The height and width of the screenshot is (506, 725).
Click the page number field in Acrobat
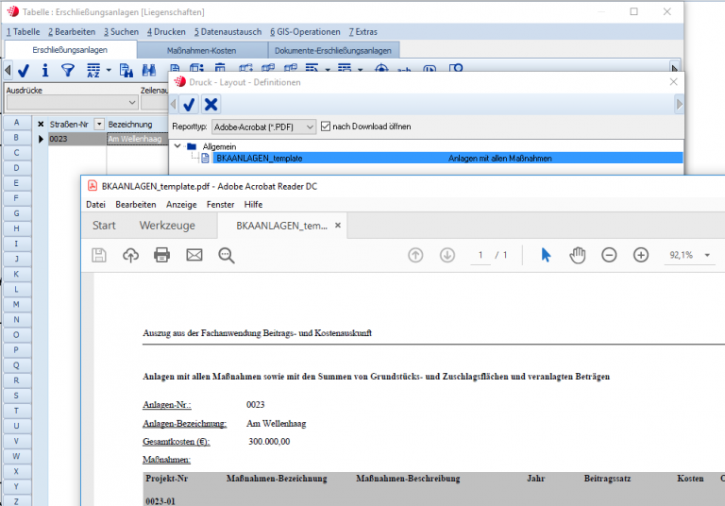[481, 255]
